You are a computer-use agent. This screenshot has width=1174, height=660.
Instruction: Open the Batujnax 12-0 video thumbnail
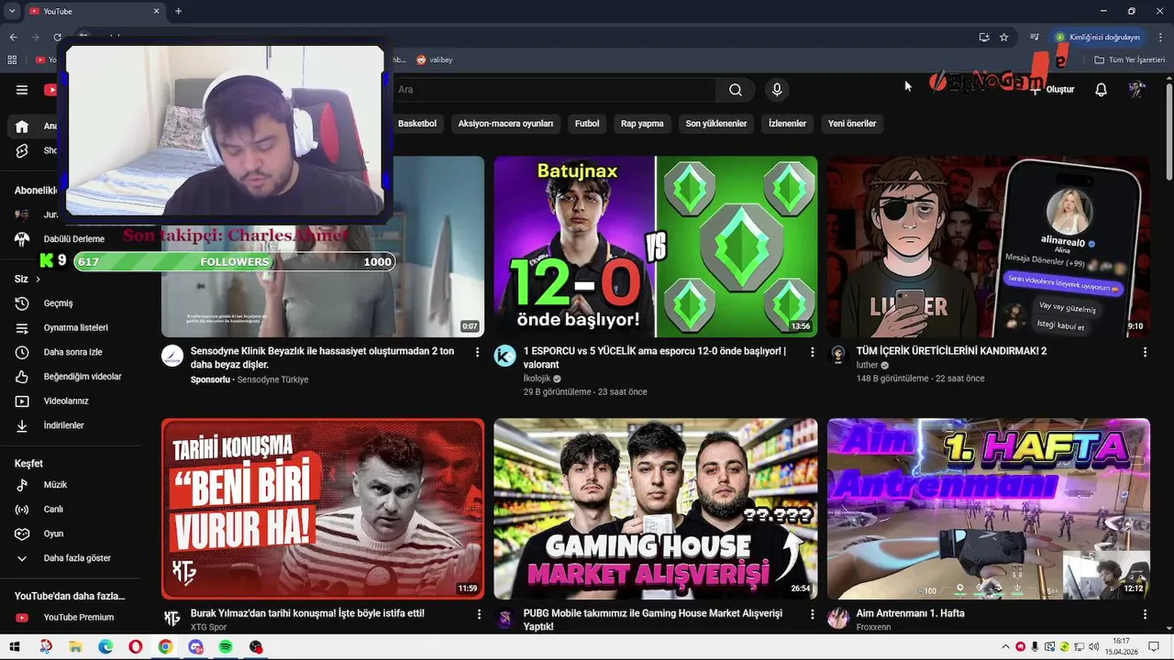click(656, 247)
